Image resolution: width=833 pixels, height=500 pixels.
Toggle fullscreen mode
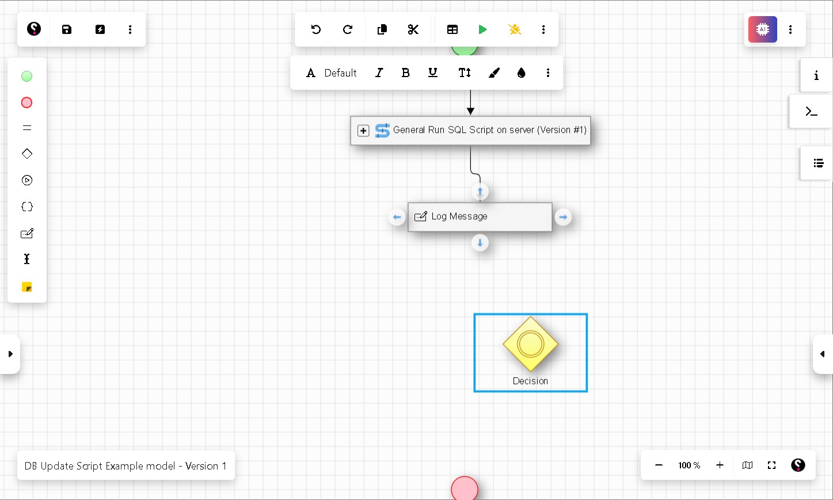[x=772, y=465]
